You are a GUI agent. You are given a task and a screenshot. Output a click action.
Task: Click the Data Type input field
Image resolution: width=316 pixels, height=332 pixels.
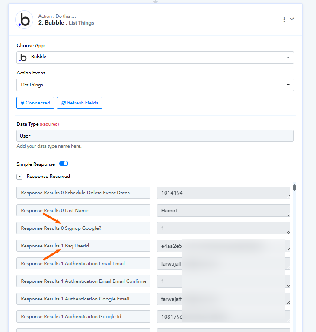155,136
